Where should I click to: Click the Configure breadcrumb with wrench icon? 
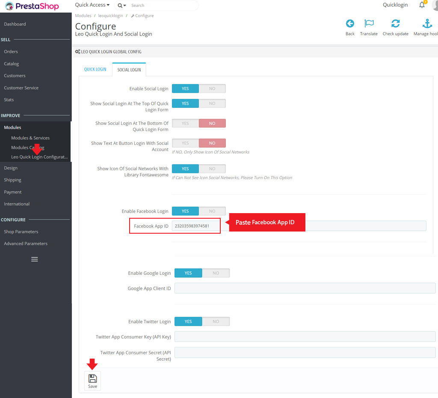pos(142,16)
